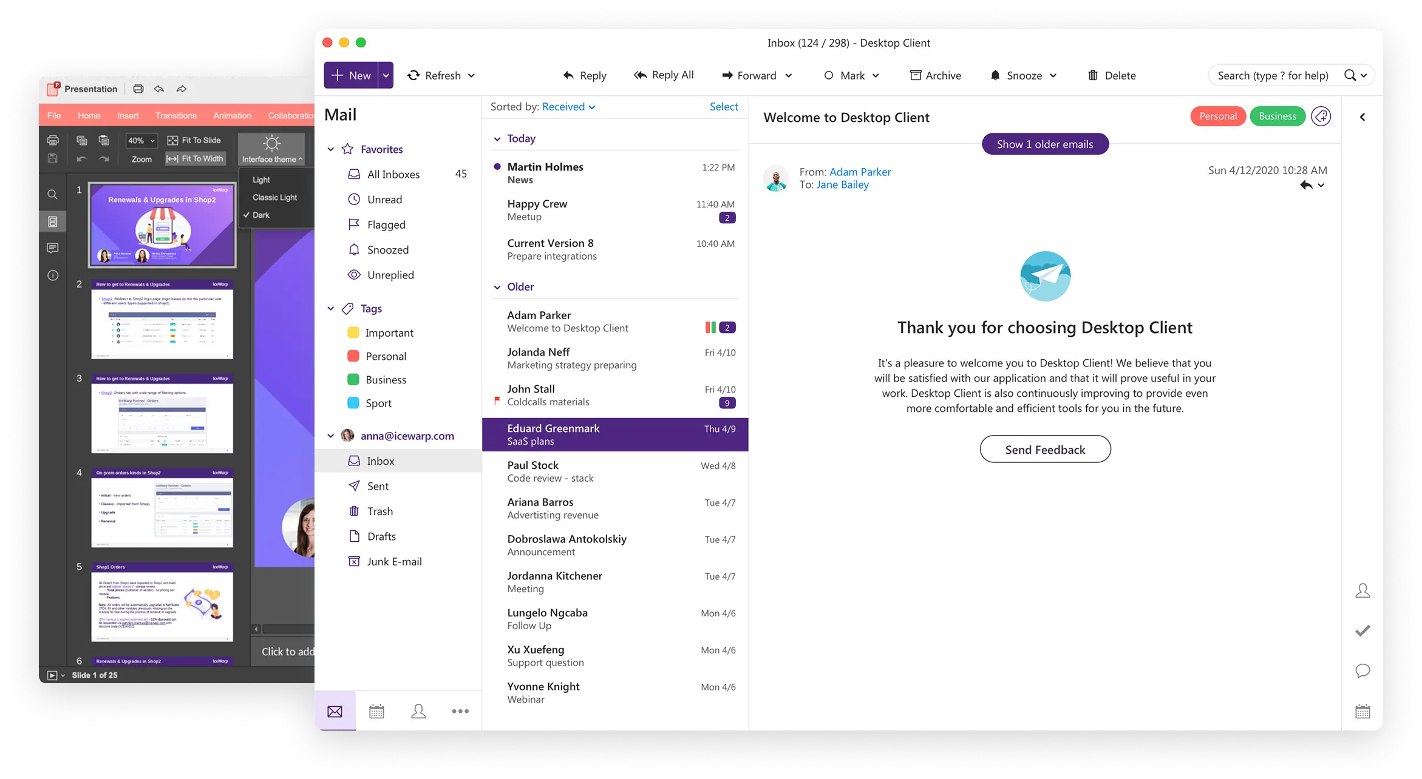Open the Sorted by Received dropdown

tap(568, 107)
